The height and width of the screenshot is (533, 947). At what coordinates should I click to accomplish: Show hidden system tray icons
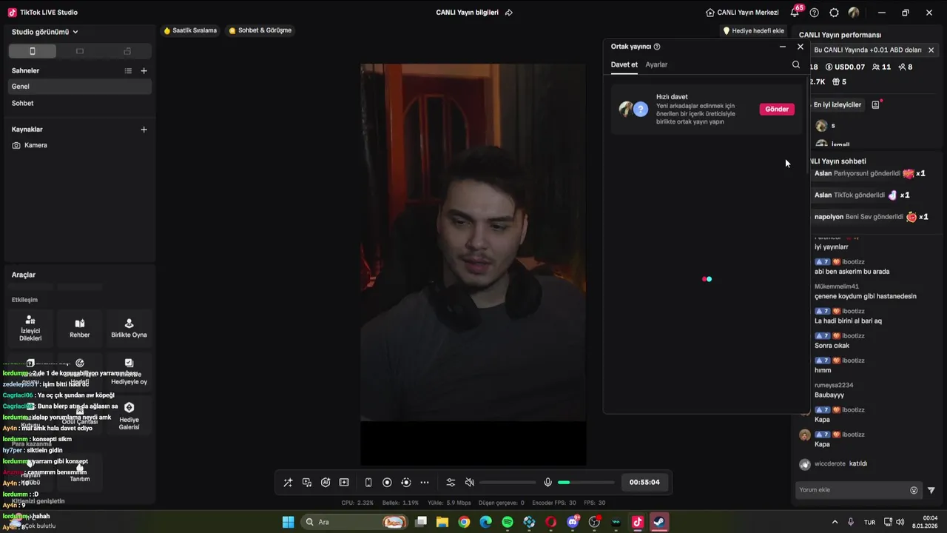[835, 522]
